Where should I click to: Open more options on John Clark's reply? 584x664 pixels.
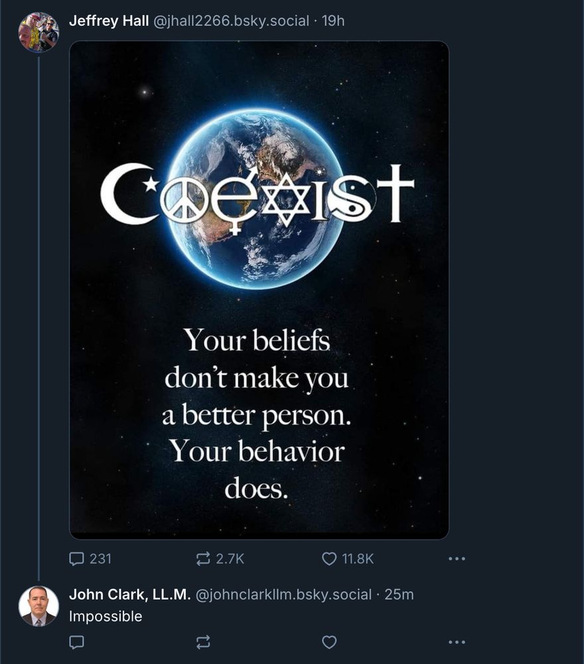[457, 641]
